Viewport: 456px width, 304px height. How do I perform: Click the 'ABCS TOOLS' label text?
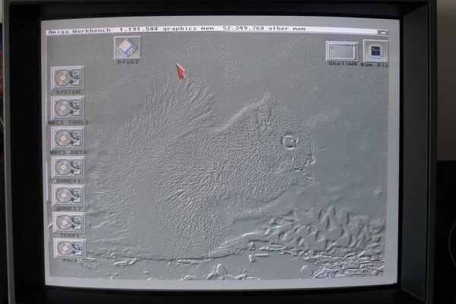click(68, 122)
